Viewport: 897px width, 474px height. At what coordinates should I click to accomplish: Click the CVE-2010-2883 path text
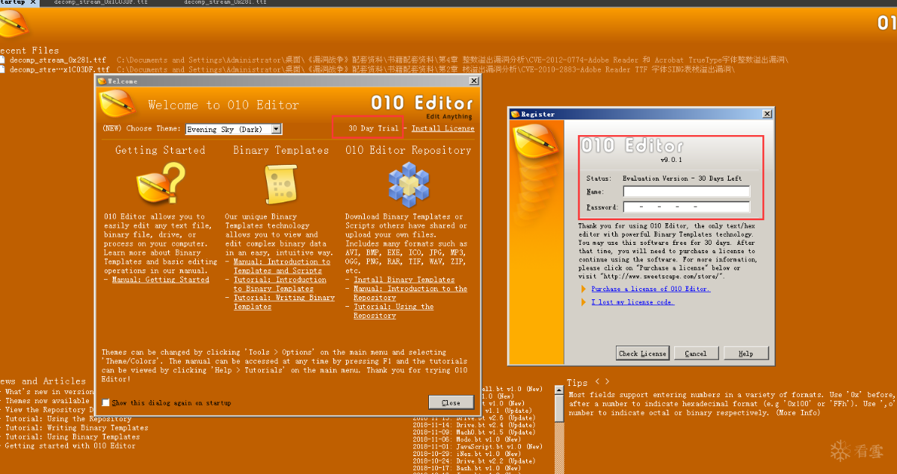point(425,69)
